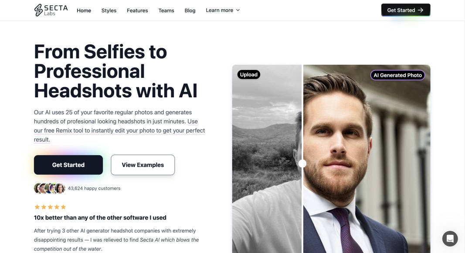Image resolution: width=465 pixels, height=253 pixels.
Task: Open the Styles page
Action: tap(109, 10)
